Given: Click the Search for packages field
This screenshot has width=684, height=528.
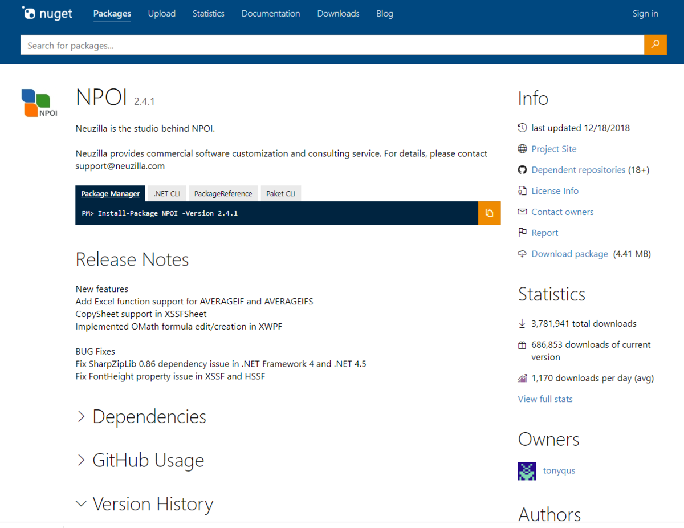Looking at the screenshot, I should (332, 45).
